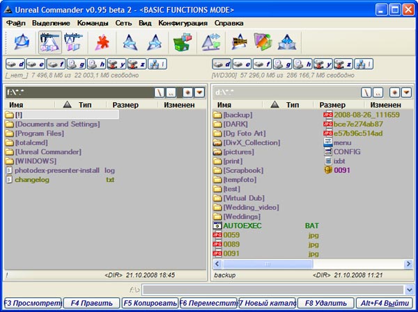Viewport: 418px width, 312px height.
Task: Open the Вид menu
Action: click(x=145, y=23)
